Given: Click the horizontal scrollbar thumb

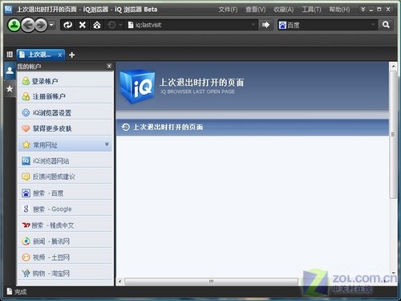Looking at the screenshot, I should pyautogui.click(x=211, y=281).
